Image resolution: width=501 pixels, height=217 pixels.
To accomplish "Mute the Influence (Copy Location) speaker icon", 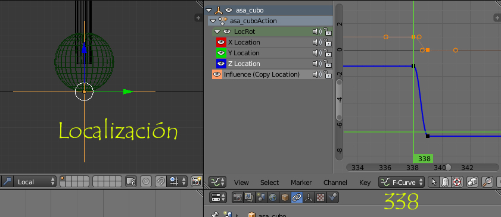I will [x=317, y=74].
